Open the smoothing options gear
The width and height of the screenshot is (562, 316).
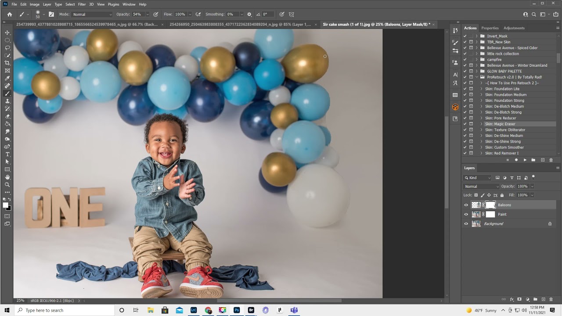click(x=249, y=14)
